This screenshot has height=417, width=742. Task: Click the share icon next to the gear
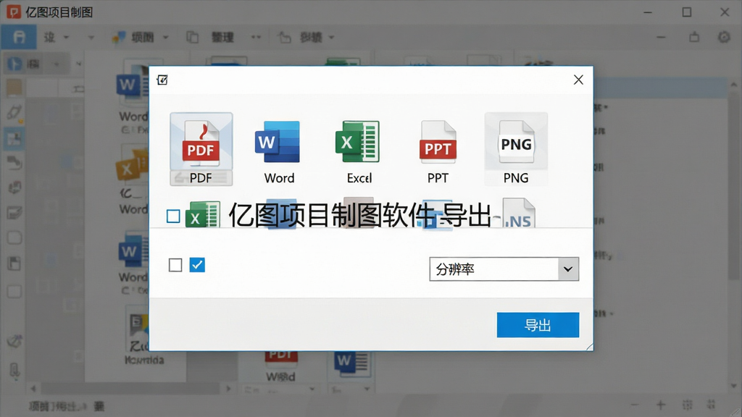point(694,37)
